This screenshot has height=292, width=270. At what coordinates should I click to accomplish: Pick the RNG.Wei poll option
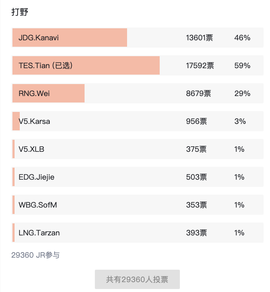[x=34, y=93]
